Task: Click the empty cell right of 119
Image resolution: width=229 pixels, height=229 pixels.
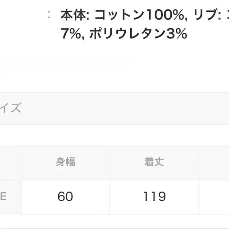Action: 214,196
